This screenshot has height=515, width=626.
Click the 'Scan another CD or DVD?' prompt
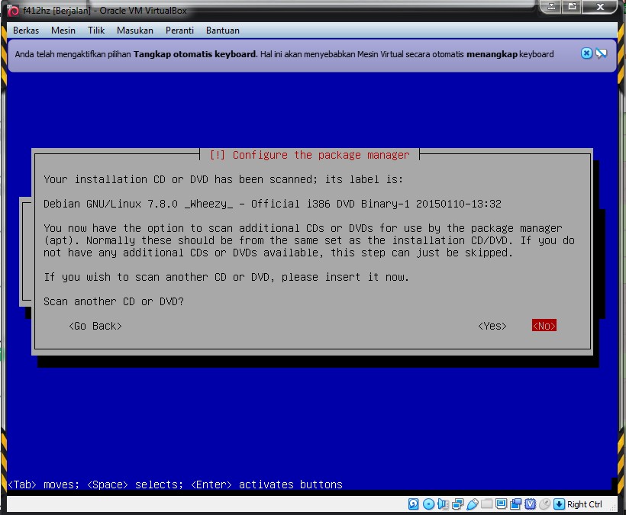tap(114, 301)
